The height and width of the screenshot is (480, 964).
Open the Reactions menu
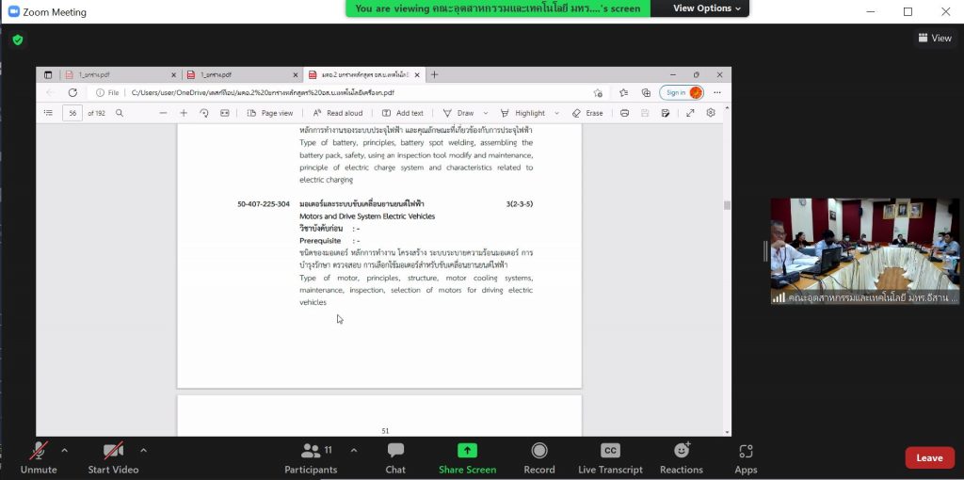click(x=681, y=458)
